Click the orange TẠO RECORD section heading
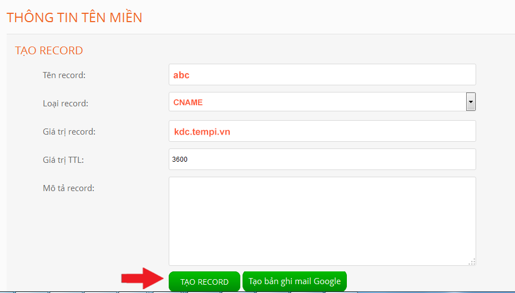The image size is (515, 293). (49, 51)
